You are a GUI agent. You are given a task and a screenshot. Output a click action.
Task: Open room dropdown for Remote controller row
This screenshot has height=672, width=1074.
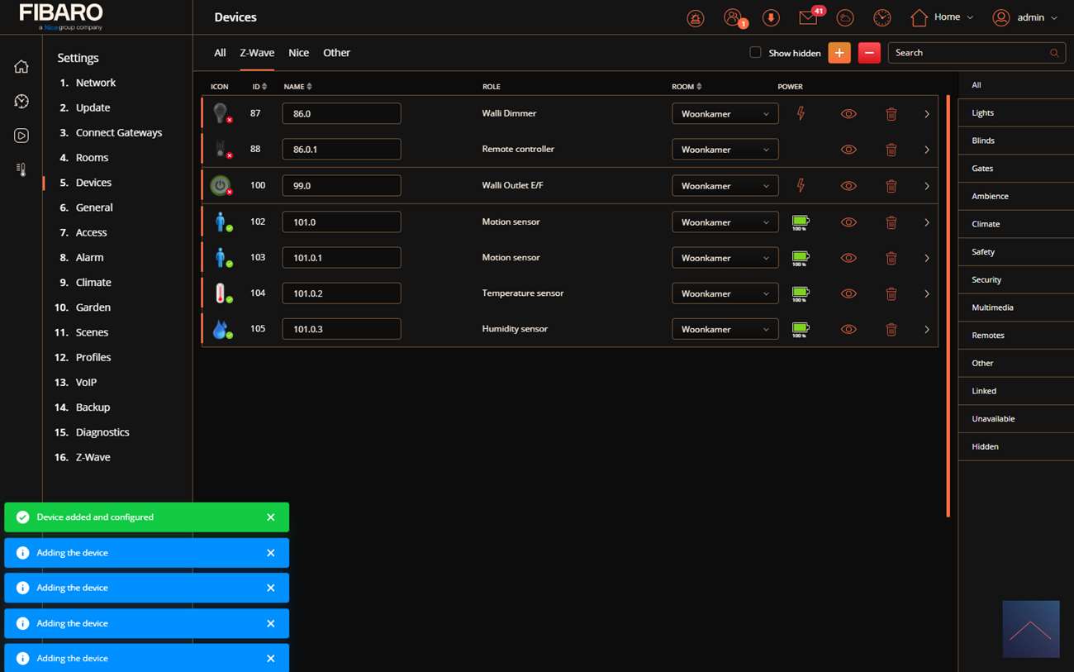(x=725, y=150)
